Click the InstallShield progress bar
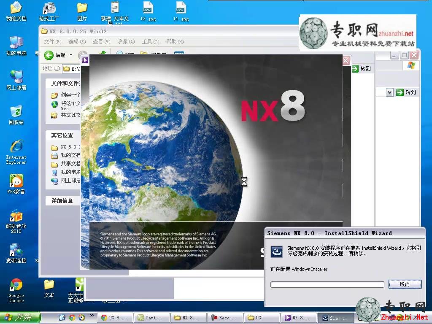The image size is (432, 324). coord(327,284)
